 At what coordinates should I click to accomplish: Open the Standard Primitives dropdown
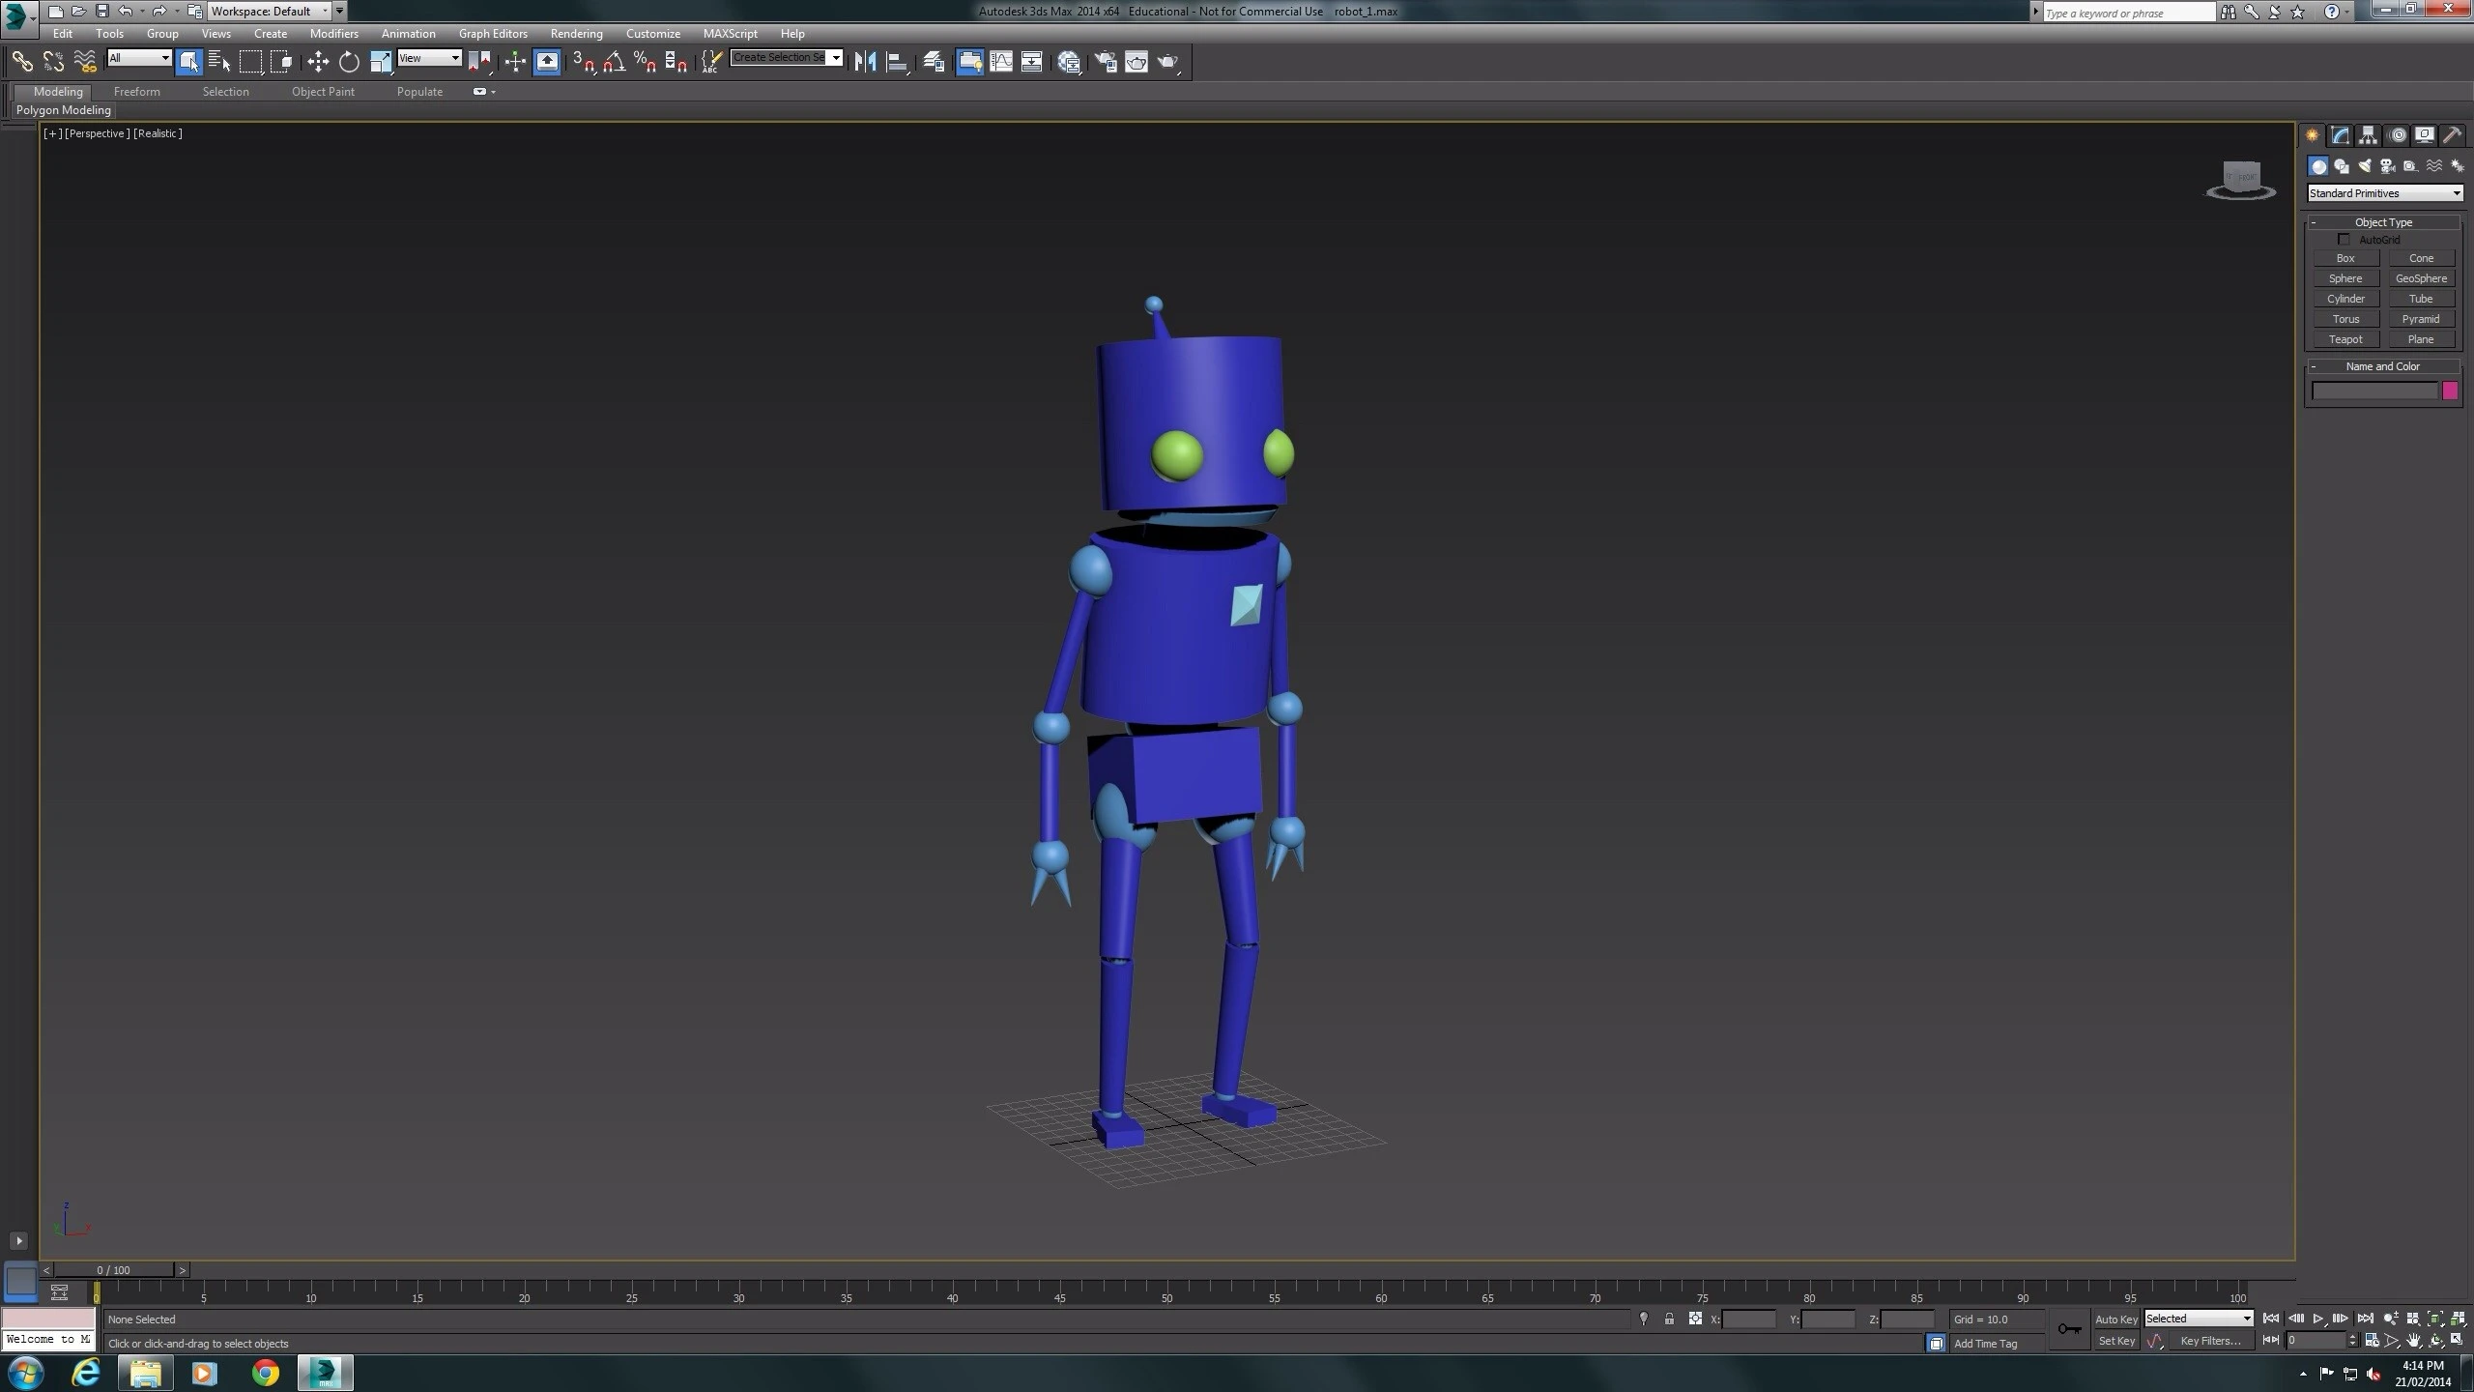2384,193
